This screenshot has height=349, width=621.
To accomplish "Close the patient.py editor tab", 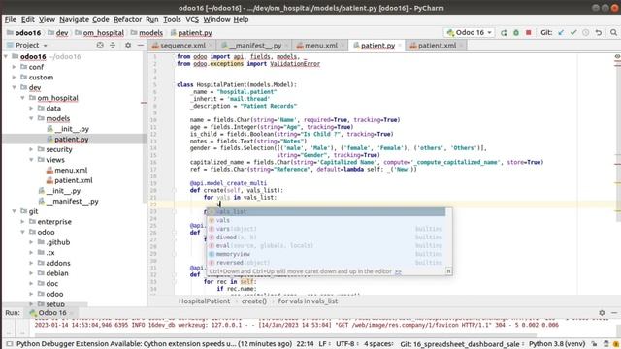I will pyautogui.click(x=400, y=46).
